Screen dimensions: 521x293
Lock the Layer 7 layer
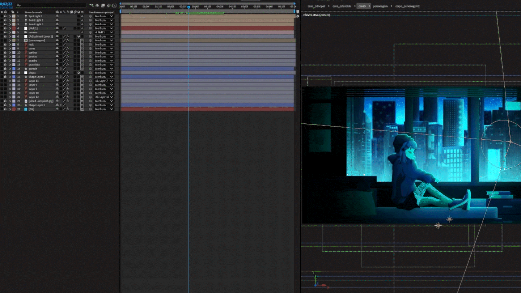pos(5,85)
